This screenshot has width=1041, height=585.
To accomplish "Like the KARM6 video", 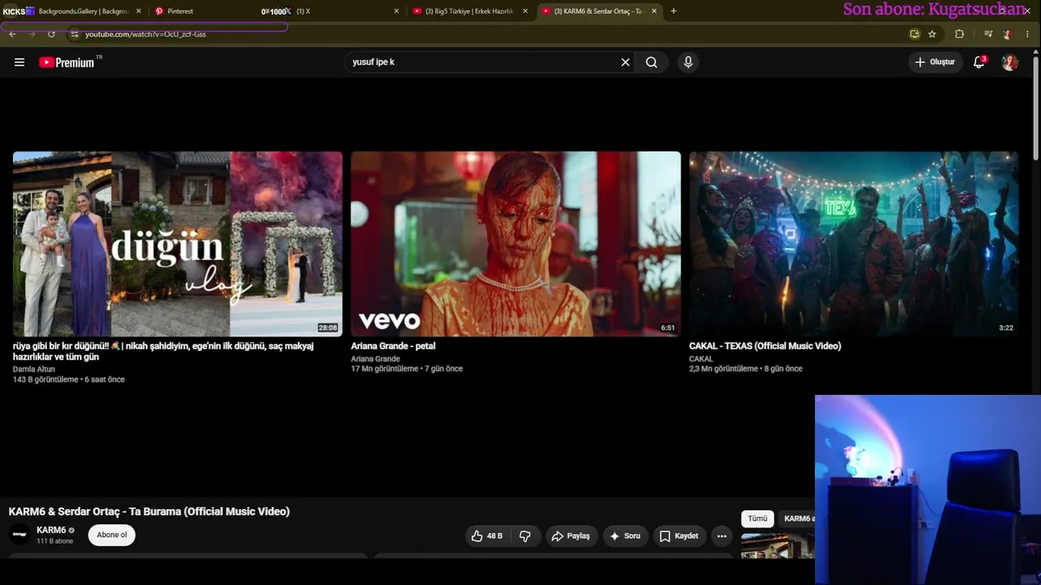I will 486,536.
